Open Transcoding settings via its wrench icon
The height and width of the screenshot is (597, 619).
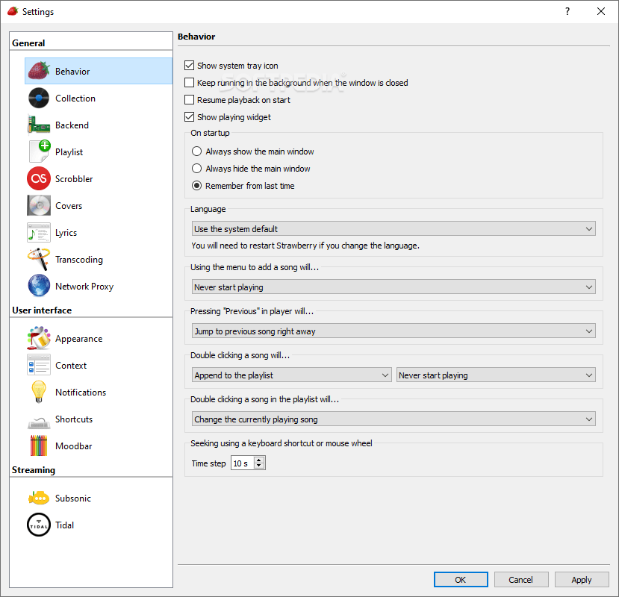[38, 259]
